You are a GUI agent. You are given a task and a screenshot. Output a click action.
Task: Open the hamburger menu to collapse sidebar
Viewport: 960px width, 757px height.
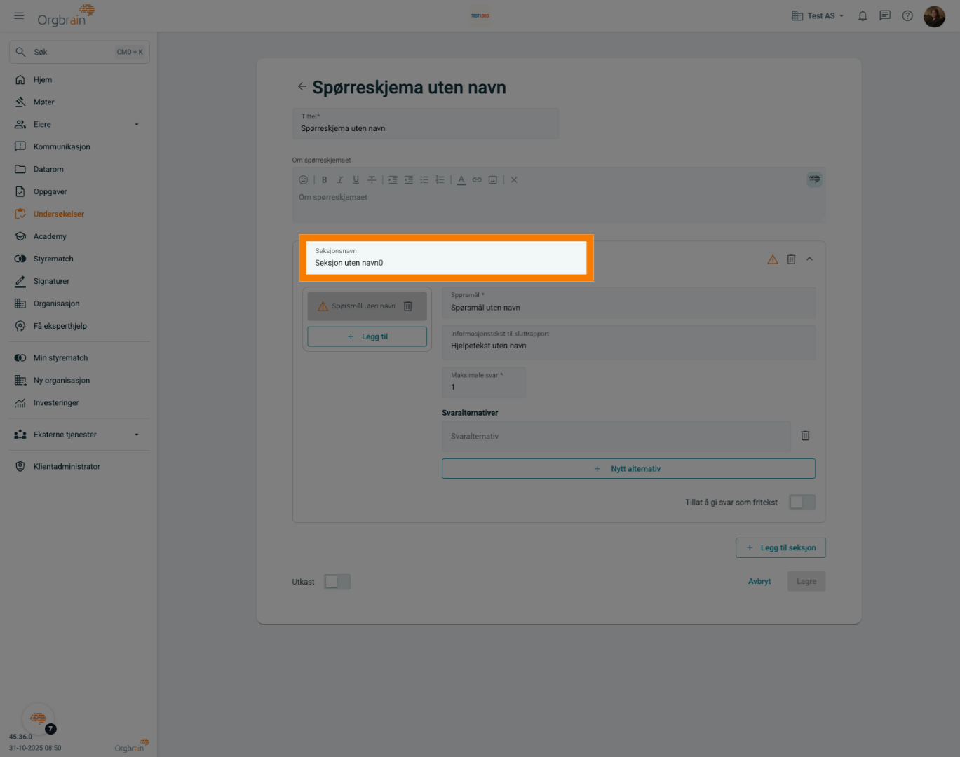pyautogui.click(x=19, y=15)
